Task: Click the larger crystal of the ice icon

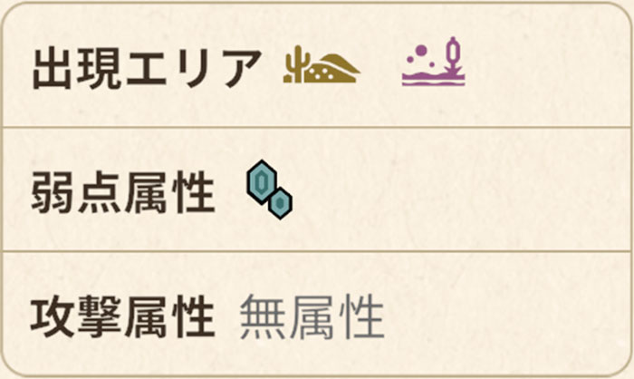Action: 262,181
